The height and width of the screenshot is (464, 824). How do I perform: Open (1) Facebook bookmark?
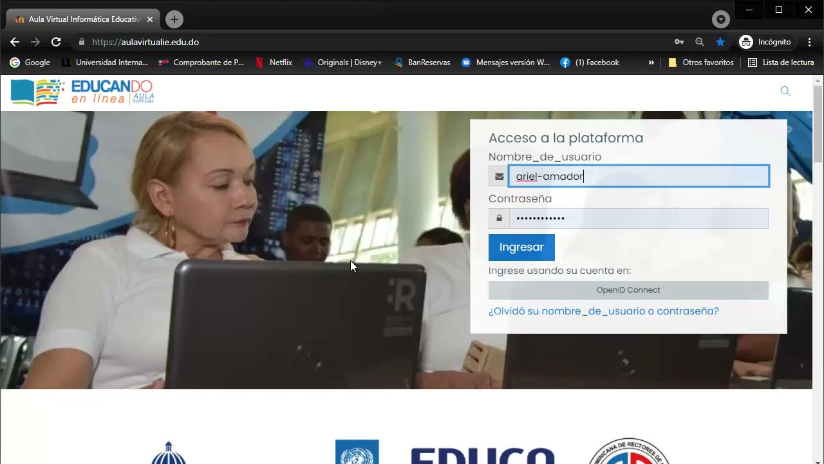(x=590, y=63)
